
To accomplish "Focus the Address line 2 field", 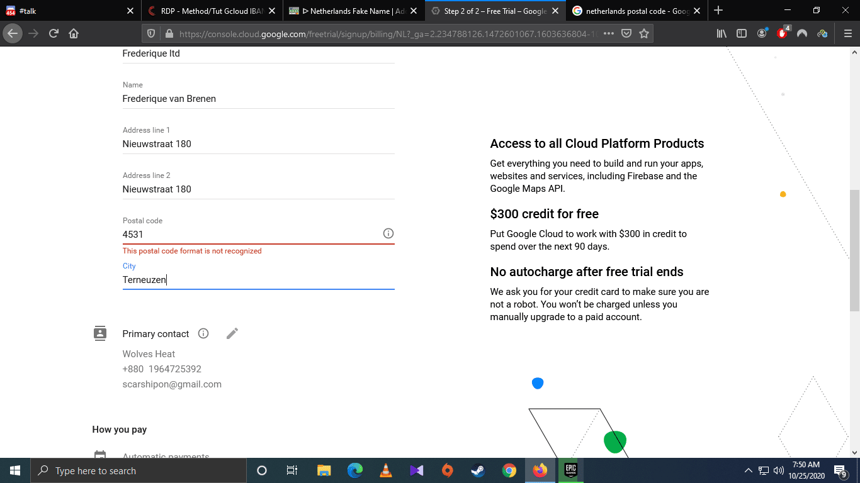I will pos(258,189).
